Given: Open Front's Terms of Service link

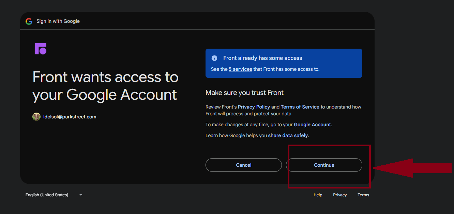Looking at the screenshot, I should 300,107.
